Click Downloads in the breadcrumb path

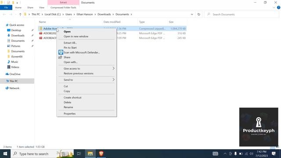(x=104, y=14)
